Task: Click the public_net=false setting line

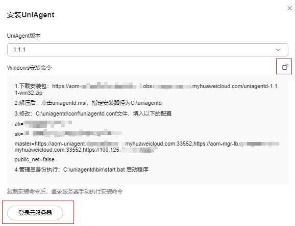Action: pos(34,159)
